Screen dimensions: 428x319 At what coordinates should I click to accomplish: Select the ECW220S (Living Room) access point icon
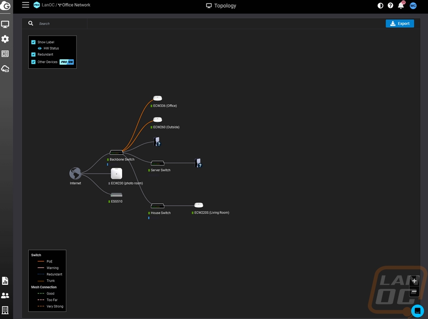198,205
